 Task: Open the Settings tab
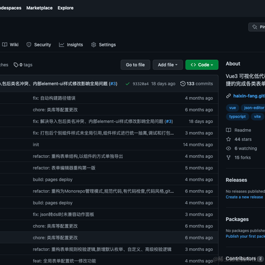pos(103,44)
